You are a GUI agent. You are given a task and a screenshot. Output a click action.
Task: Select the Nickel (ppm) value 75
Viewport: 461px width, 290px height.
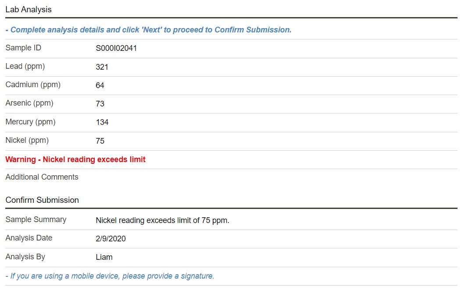click(100, 141)
